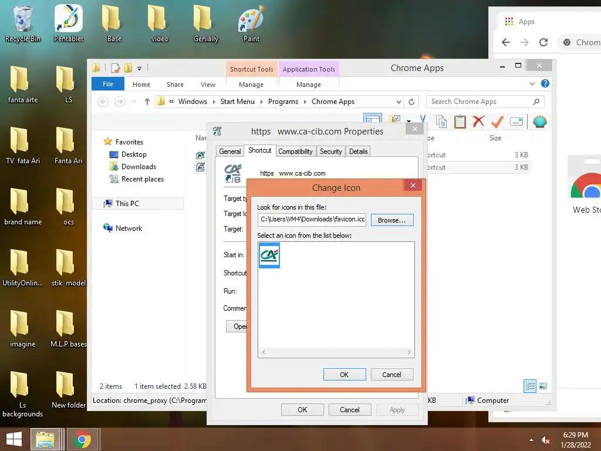This screenshot has width=601, height=451.
Task: Open the Share ribbon tab in Explorer
Action: 175,85
